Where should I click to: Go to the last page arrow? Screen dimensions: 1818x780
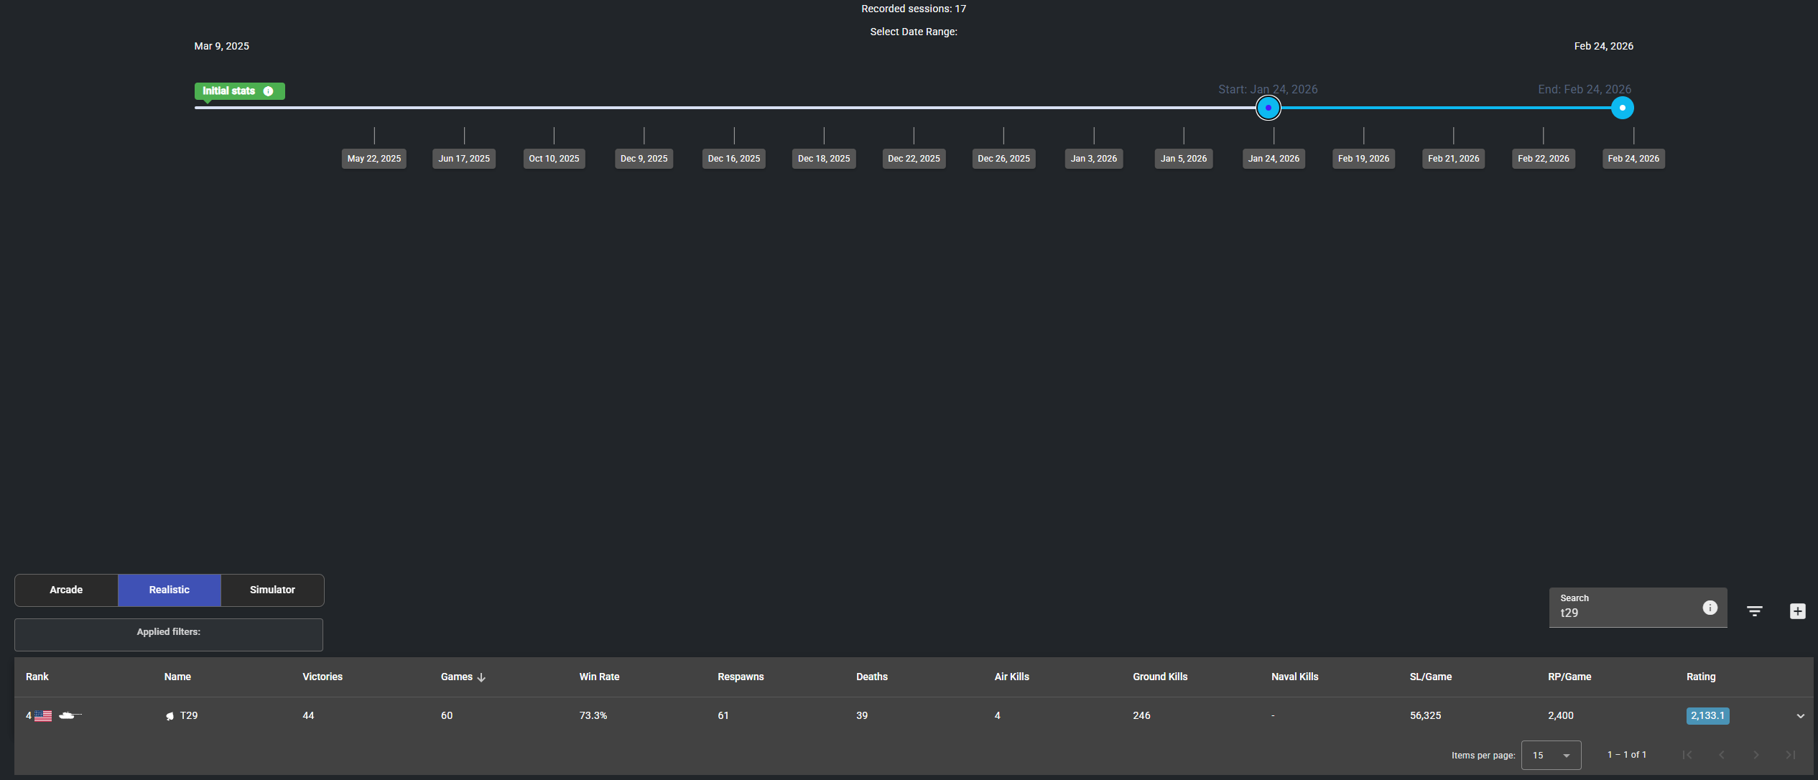coord(1790,755)
